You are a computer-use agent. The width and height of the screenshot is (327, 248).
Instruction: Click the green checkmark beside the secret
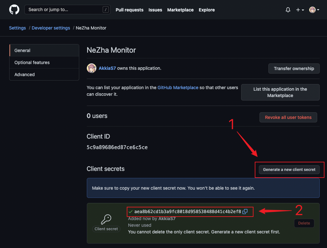click(131, 212)
